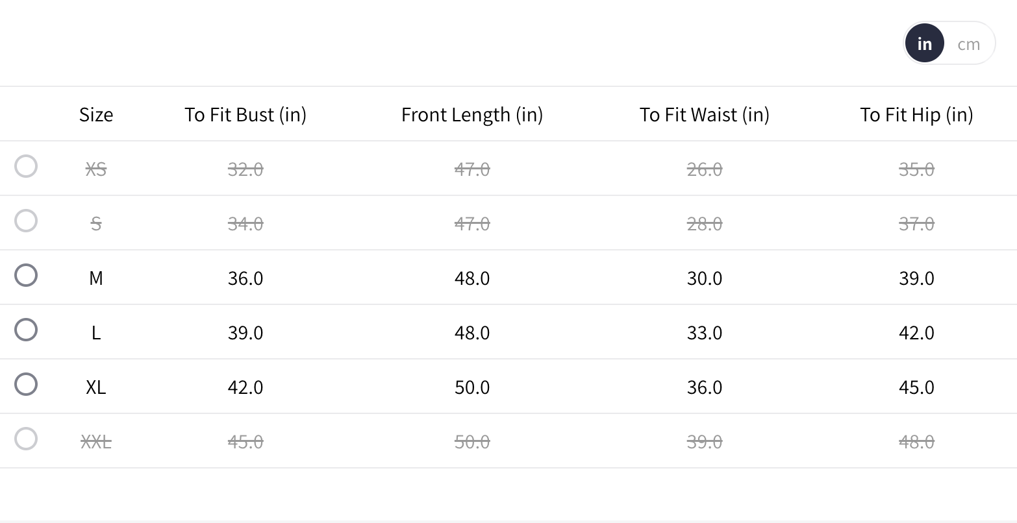
Task: Click the L size label
Action: click(96, 333)
